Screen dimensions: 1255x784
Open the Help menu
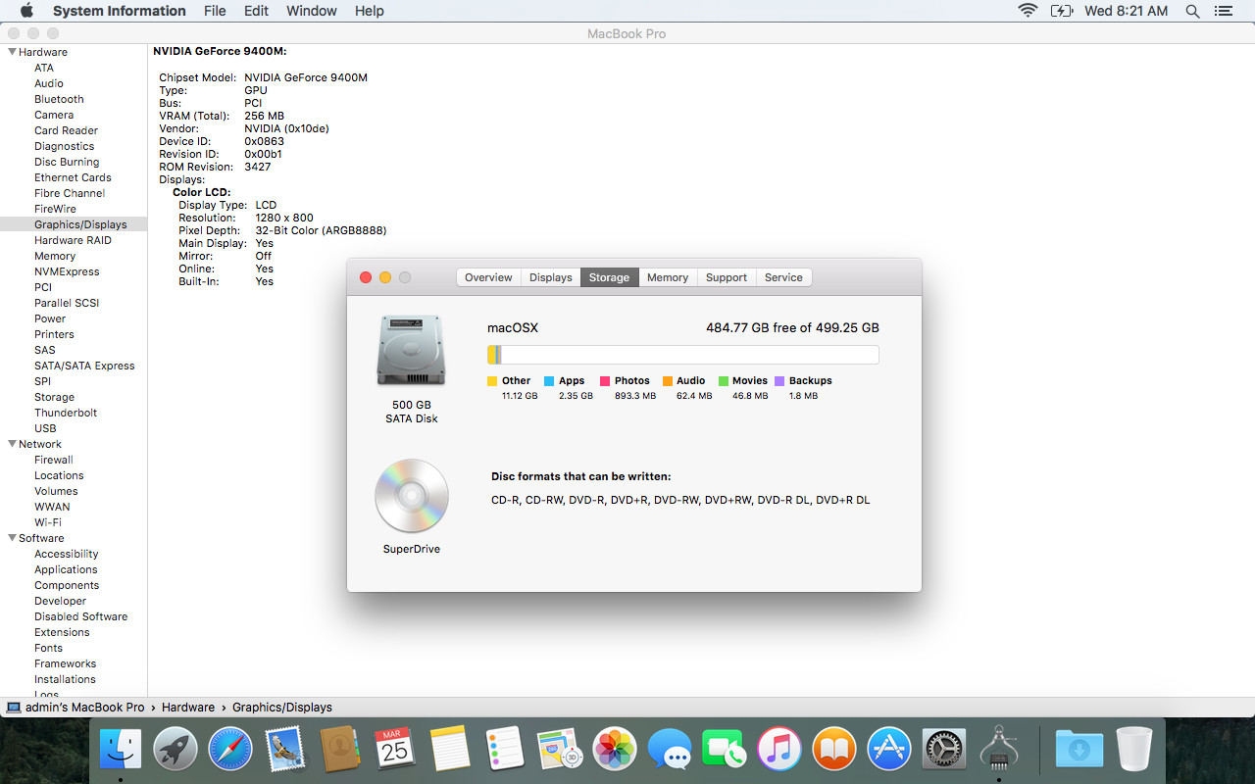pos(369,11)
